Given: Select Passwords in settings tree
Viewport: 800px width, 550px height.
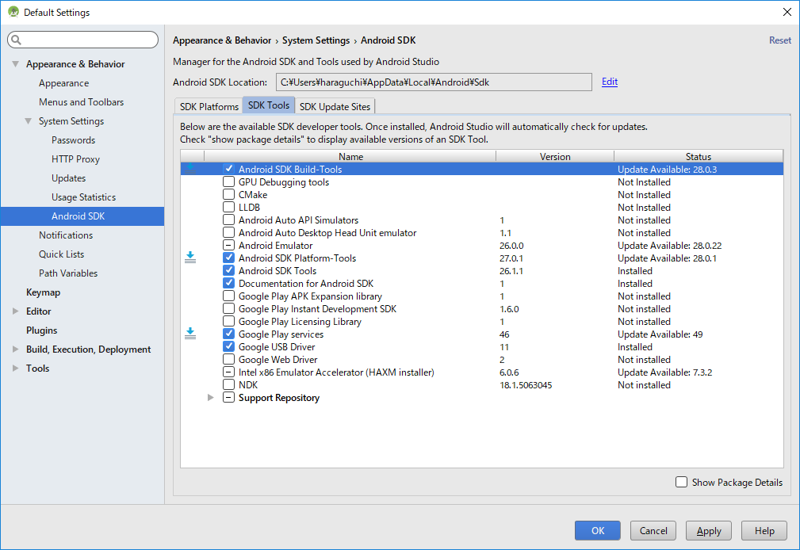Looking at the screenshot, I should coord(73,139).
